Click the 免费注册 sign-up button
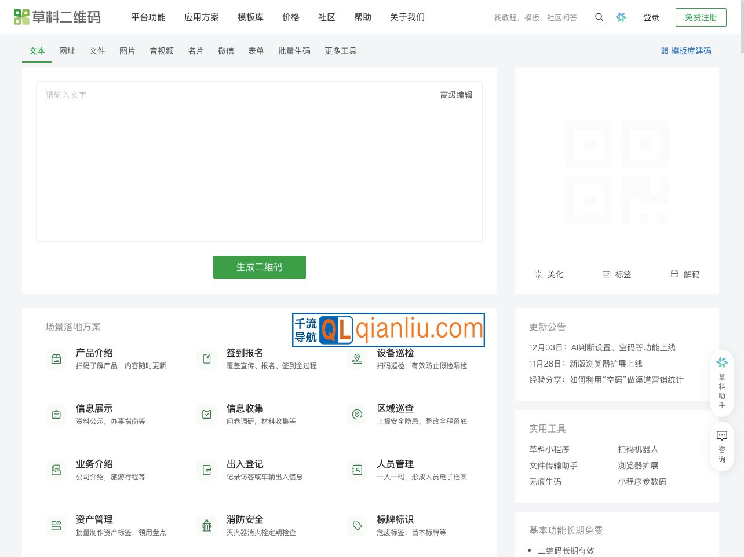744x557 pixels. [x=701, y=17]
